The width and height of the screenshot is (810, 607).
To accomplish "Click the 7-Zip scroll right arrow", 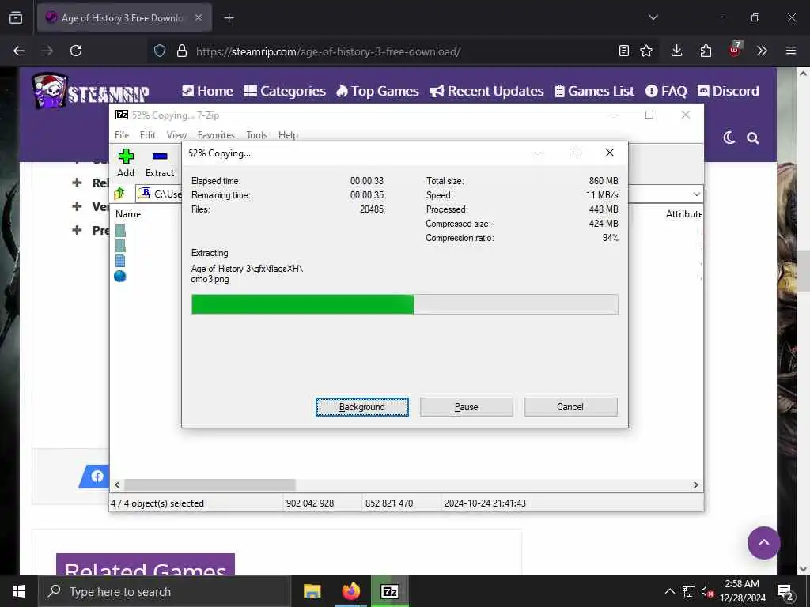I will click(696, 484).
